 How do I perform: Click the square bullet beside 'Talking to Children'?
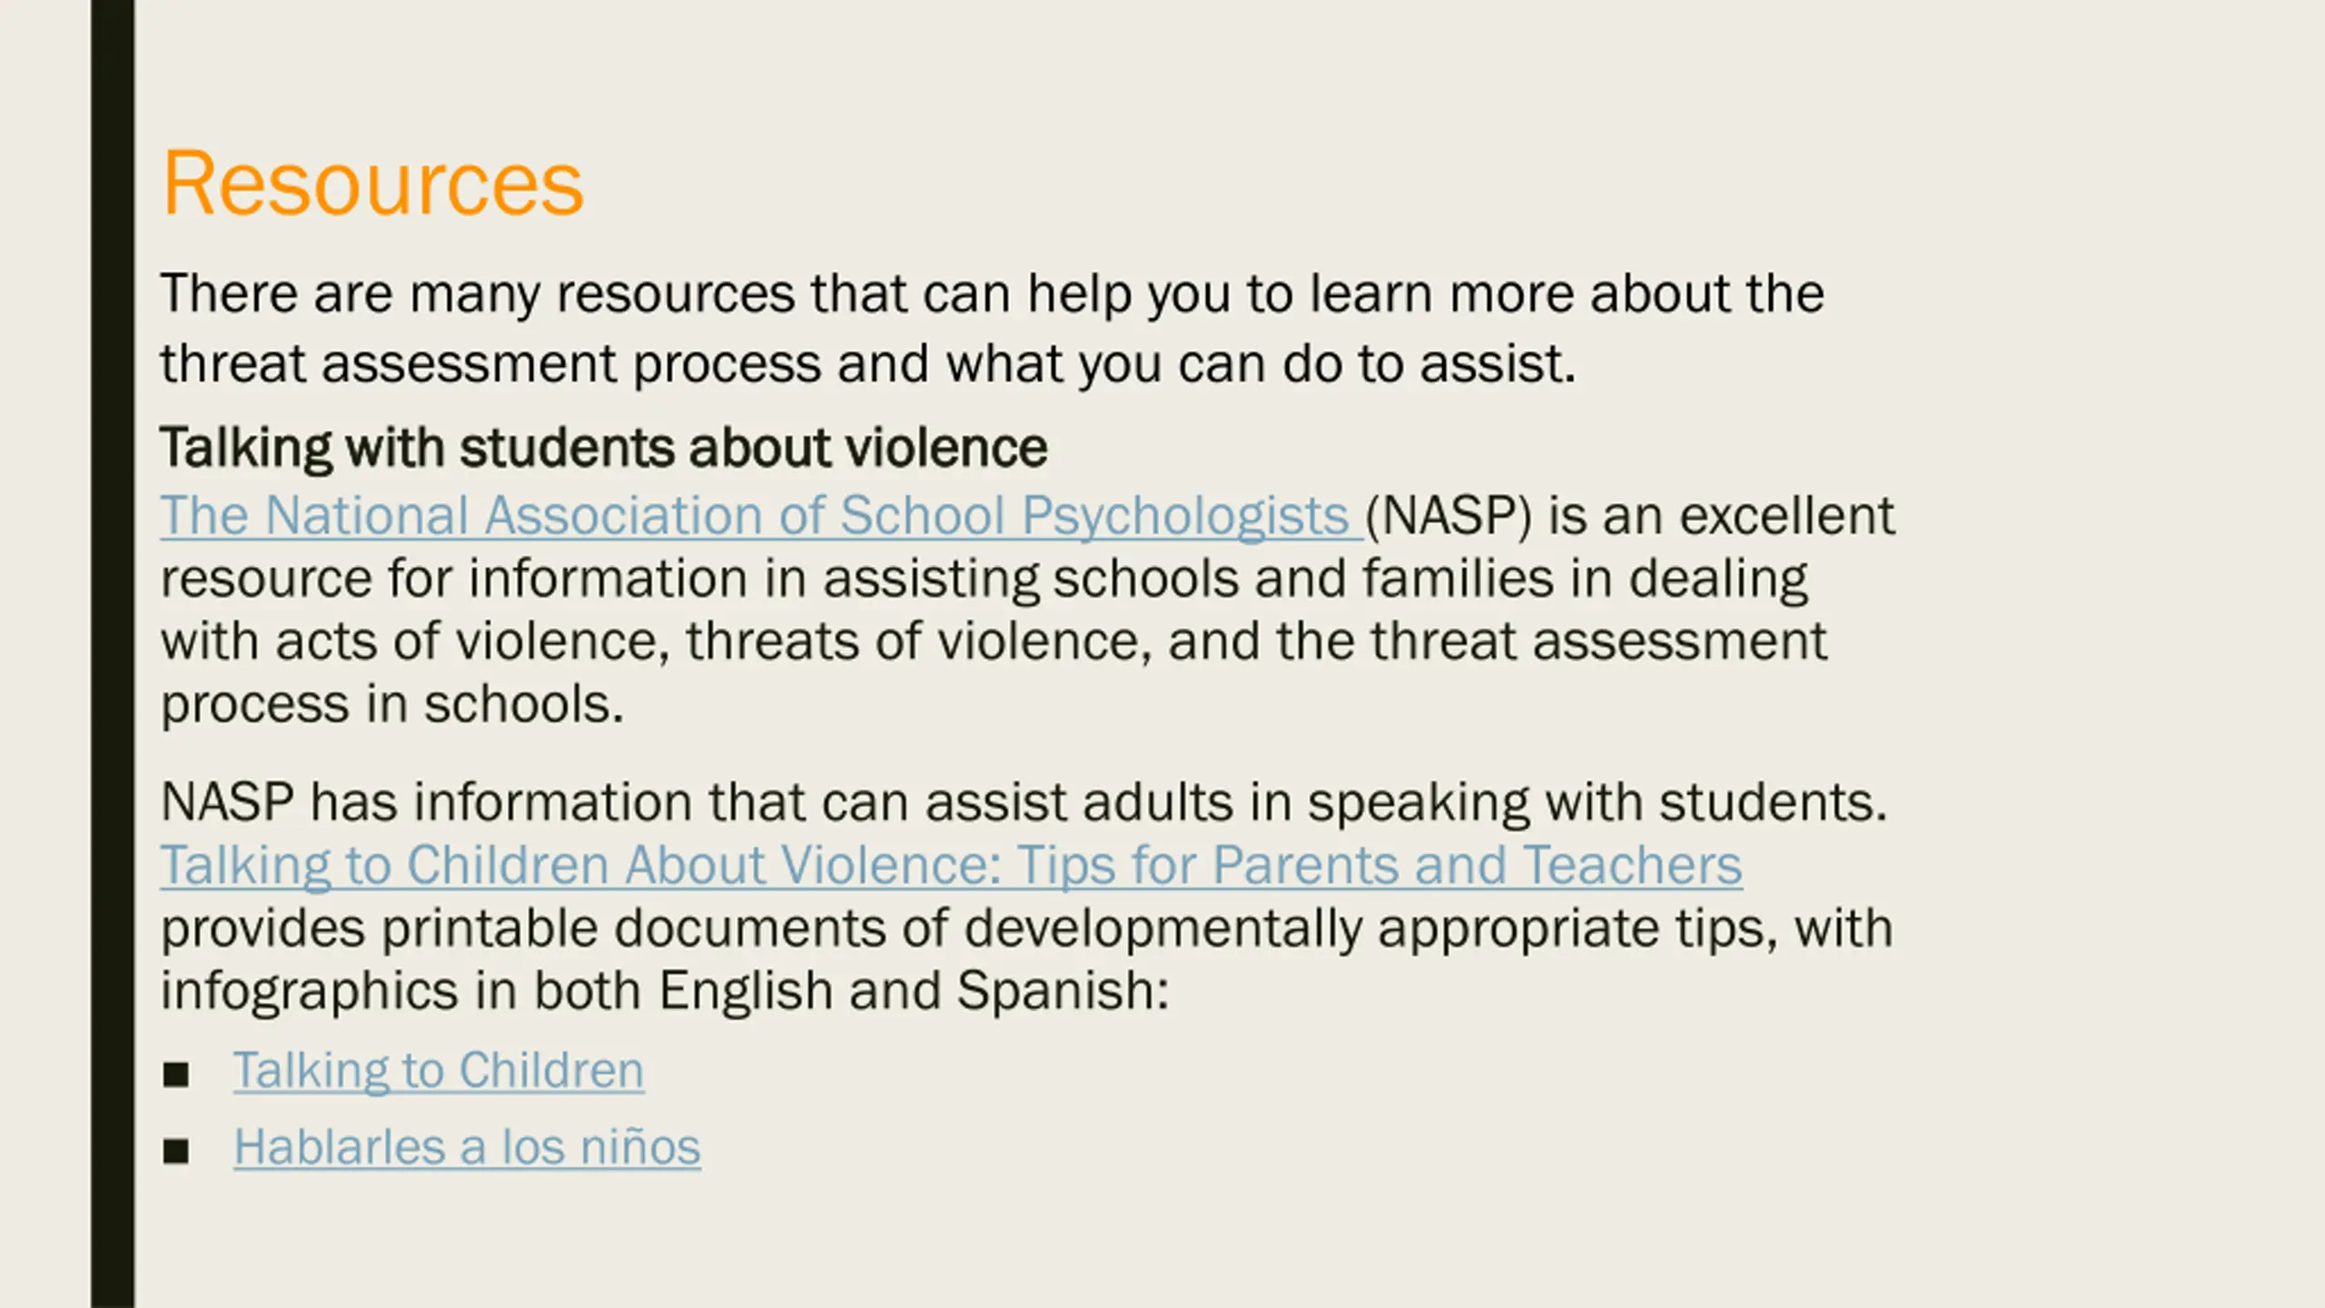click(176, 1075)
